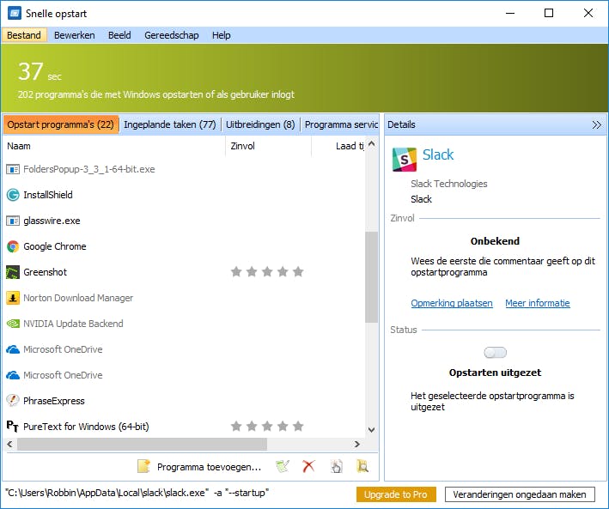The image size is (609, 509).
Task: Select the Norton Download Manager row text
Action: click(78, 298)
